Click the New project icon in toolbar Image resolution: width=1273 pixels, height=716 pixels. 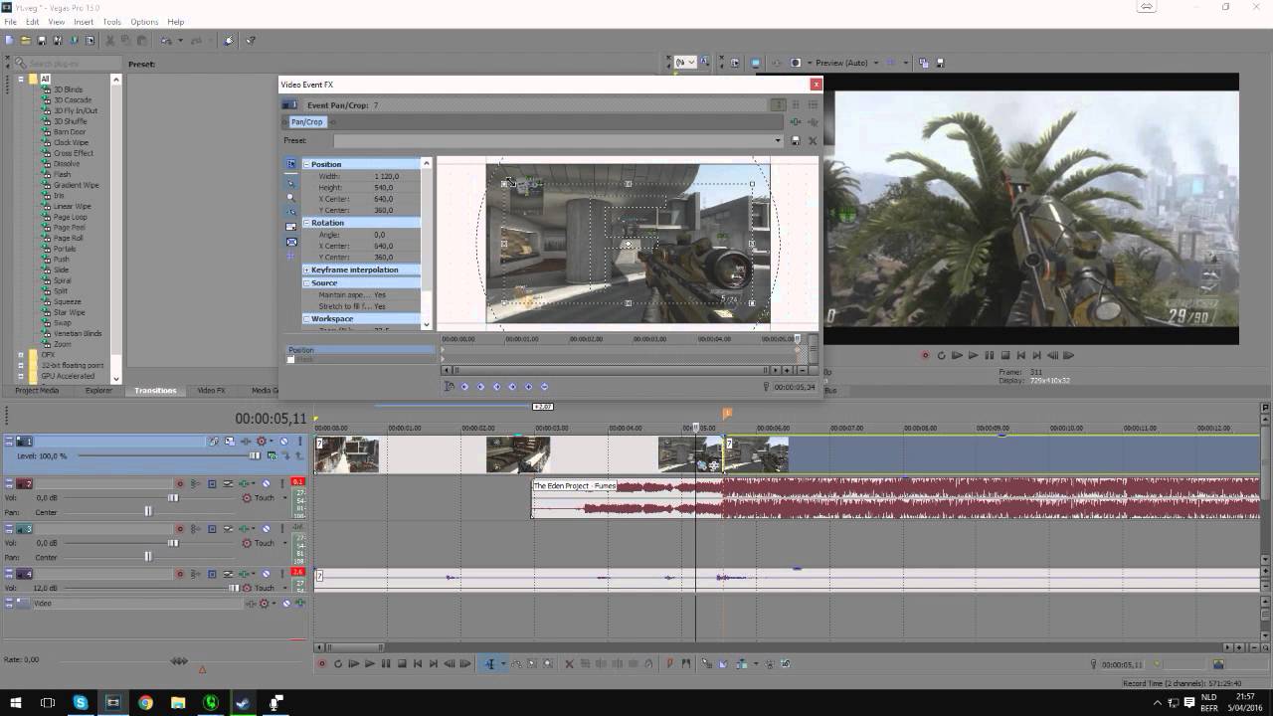click(9, 41)
